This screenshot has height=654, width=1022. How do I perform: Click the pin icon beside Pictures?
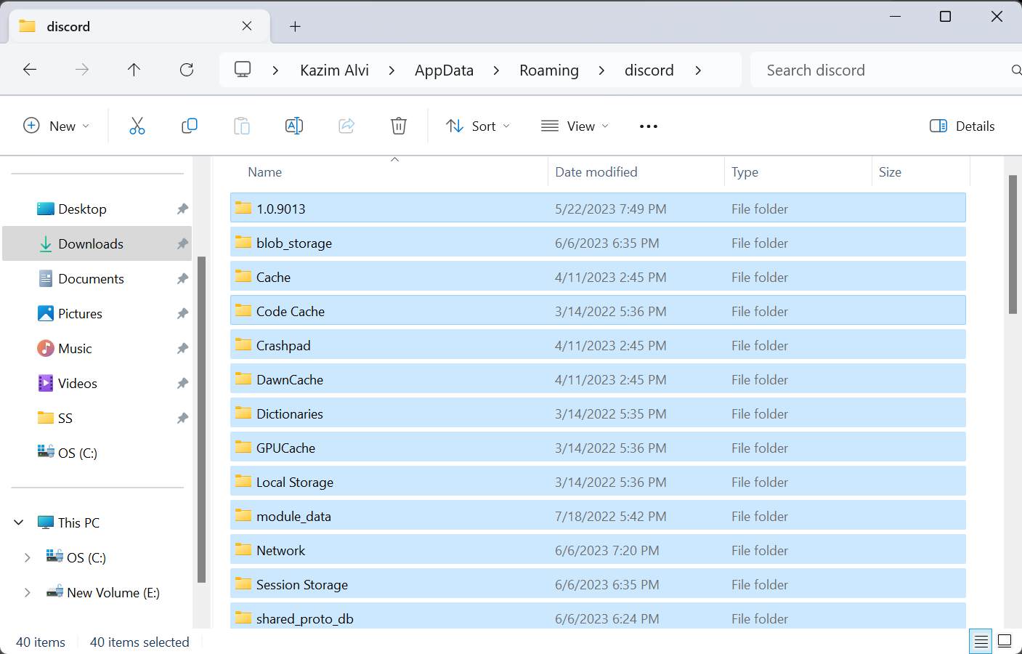coord(182,314)
